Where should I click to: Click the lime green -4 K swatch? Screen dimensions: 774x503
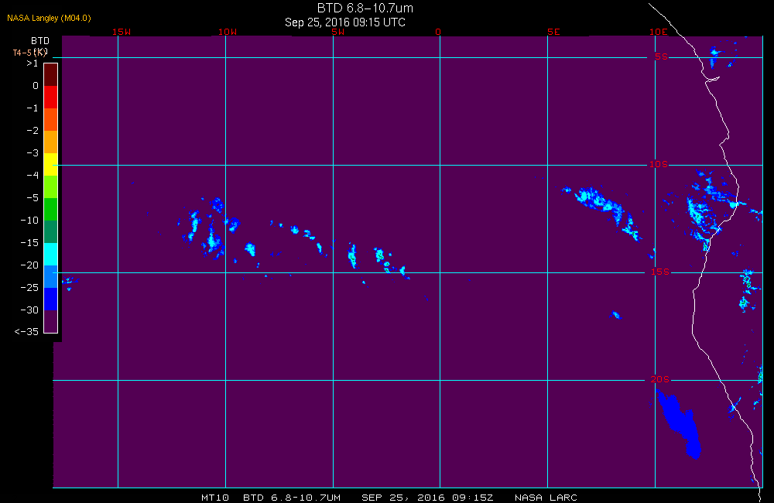click(x=51, y=187)
